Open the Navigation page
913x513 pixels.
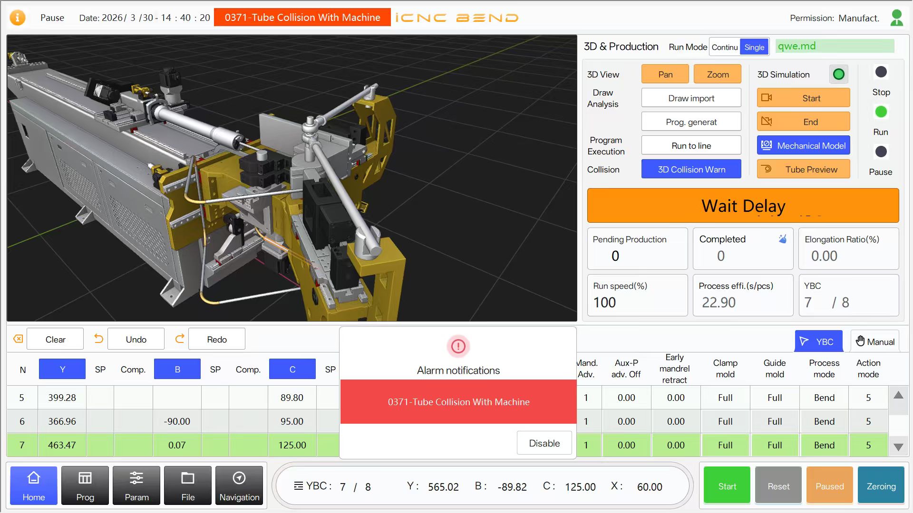pos(239,485)
